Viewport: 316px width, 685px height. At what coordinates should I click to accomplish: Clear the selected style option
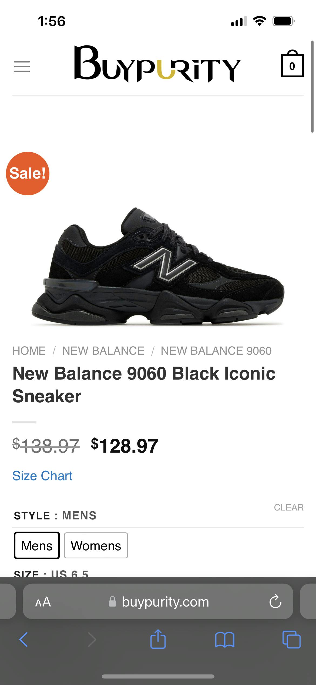(x=289, y=508)
